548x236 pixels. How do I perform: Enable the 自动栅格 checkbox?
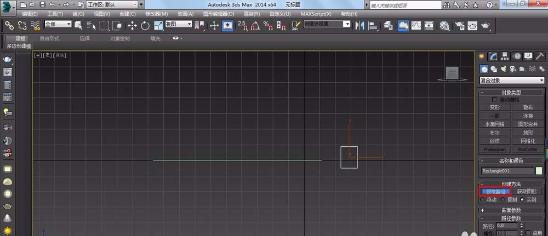(x=494, y=100)
